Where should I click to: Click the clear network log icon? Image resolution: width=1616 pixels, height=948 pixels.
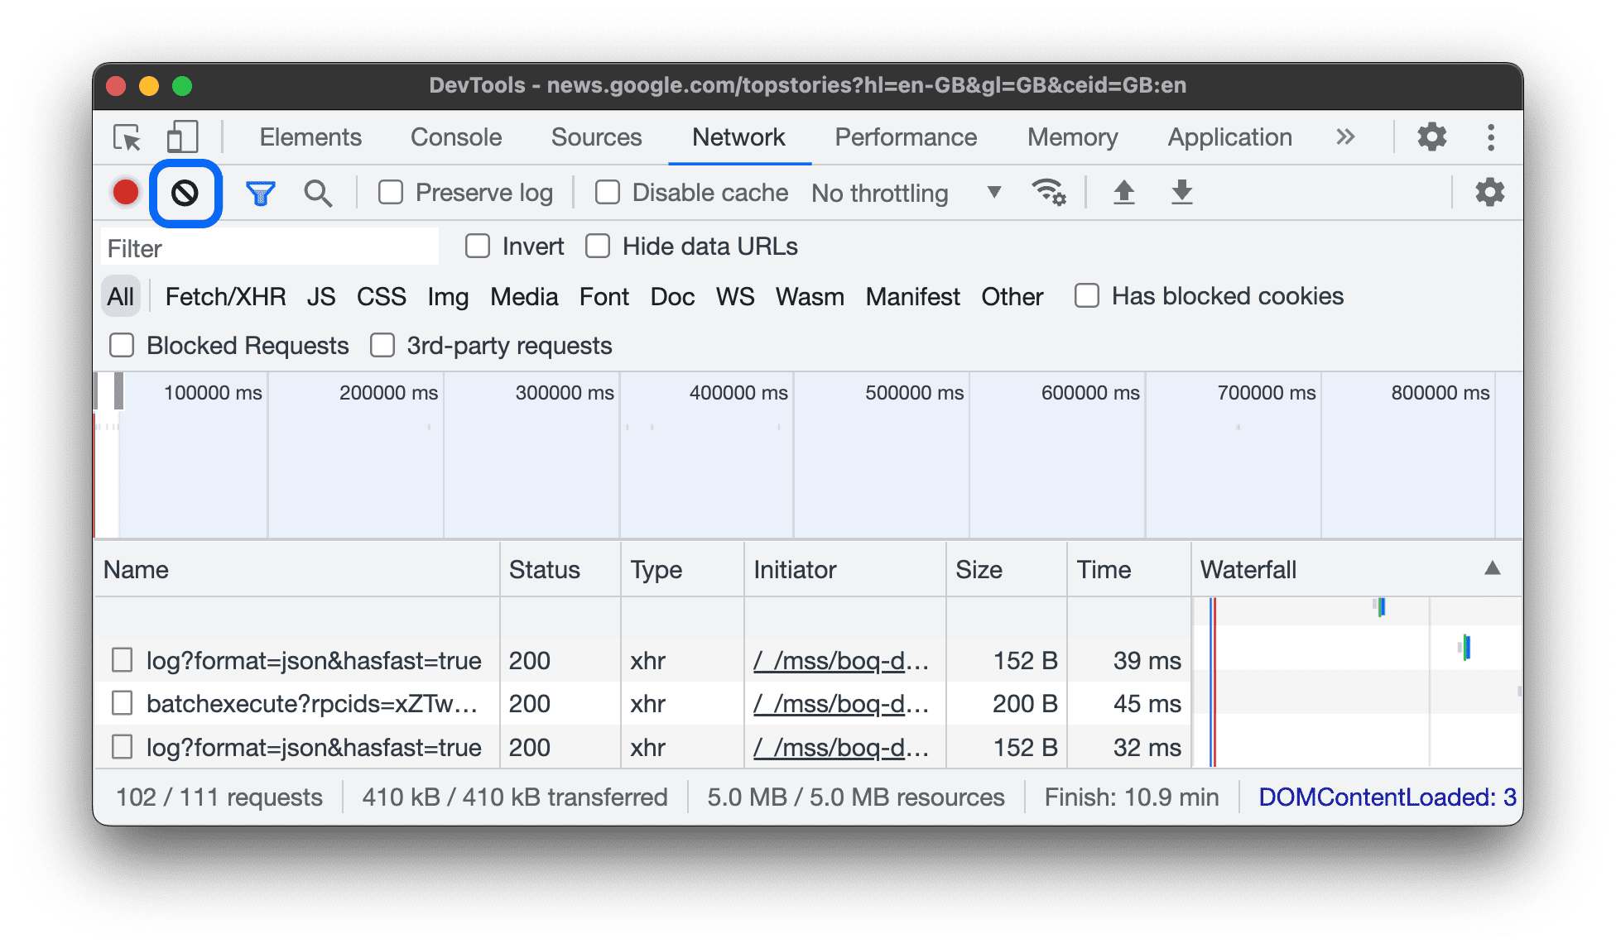point(183,192)
